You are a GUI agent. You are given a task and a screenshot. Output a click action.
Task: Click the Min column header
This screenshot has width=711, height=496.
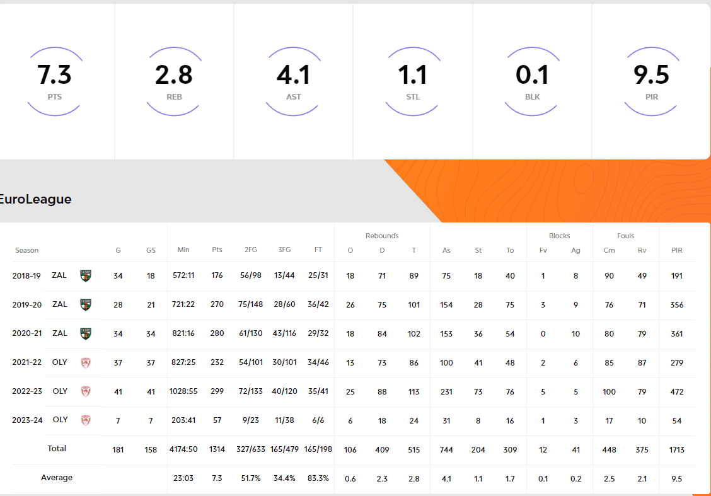coord(183,250)
